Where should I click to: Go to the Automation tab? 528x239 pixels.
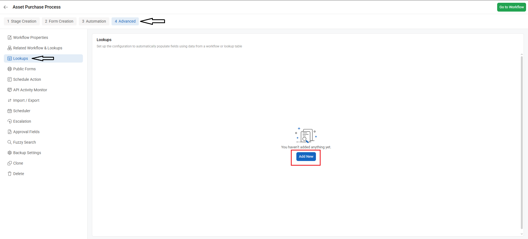(94, 21)
